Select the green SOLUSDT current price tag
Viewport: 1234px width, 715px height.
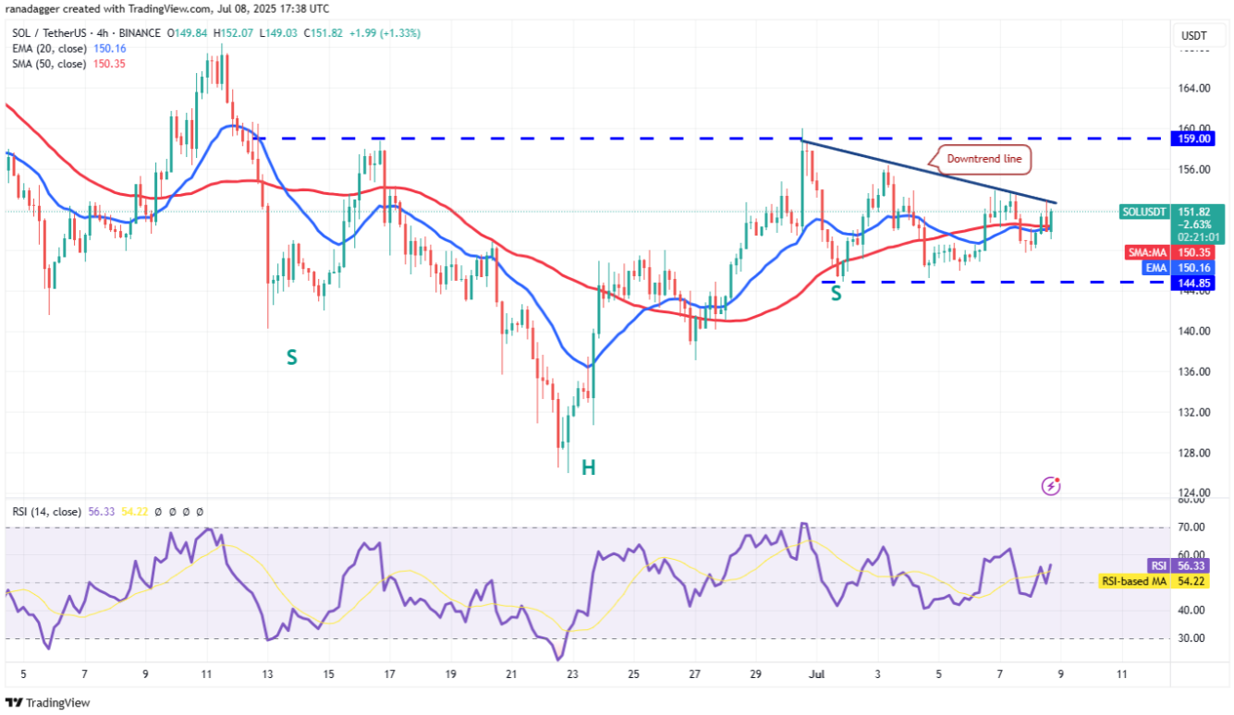click(1172, 224)
